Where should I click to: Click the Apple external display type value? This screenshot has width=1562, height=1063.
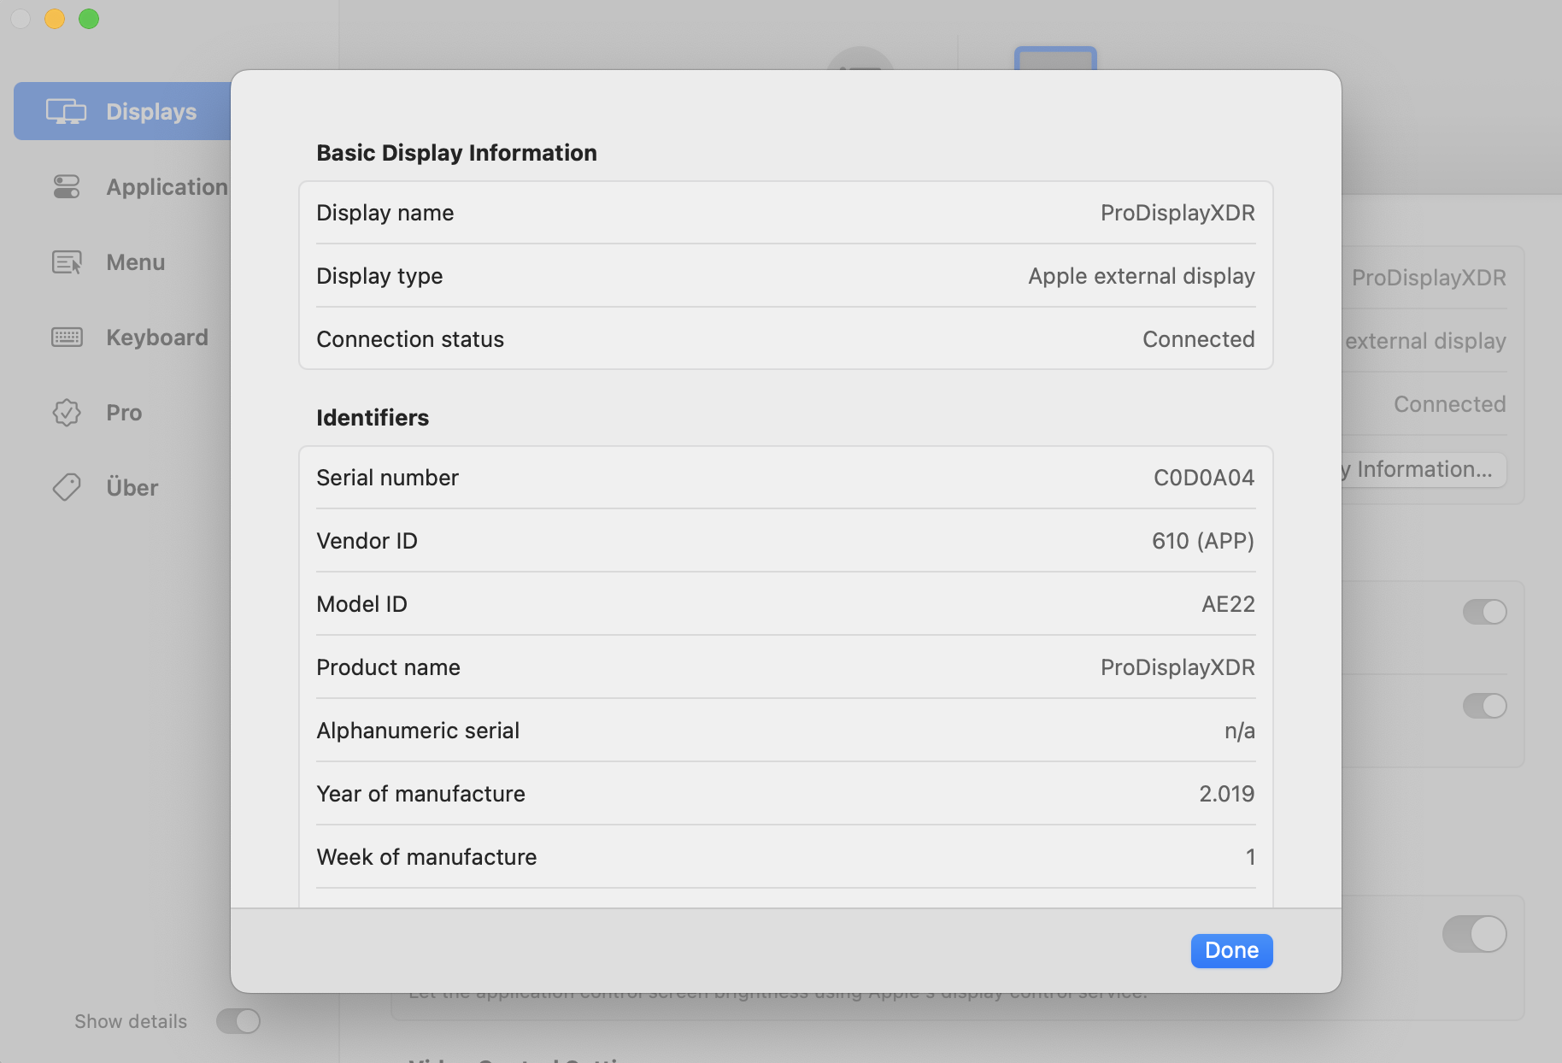coord(1141,276)
